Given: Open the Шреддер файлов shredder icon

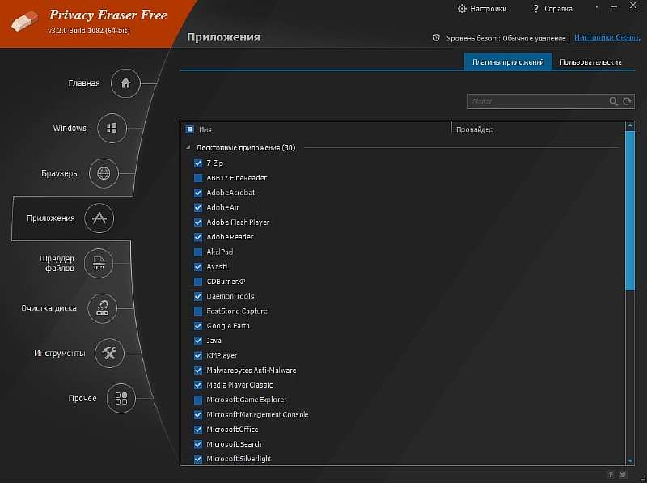Looking at the screenshot, I should point(98,263).
